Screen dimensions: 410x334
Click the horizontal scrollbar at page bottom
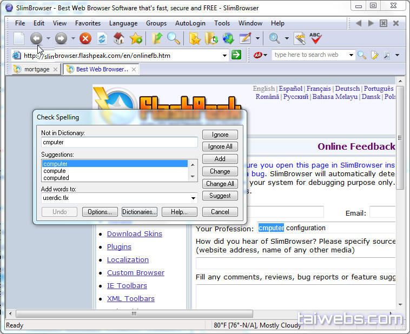point(134,313)
